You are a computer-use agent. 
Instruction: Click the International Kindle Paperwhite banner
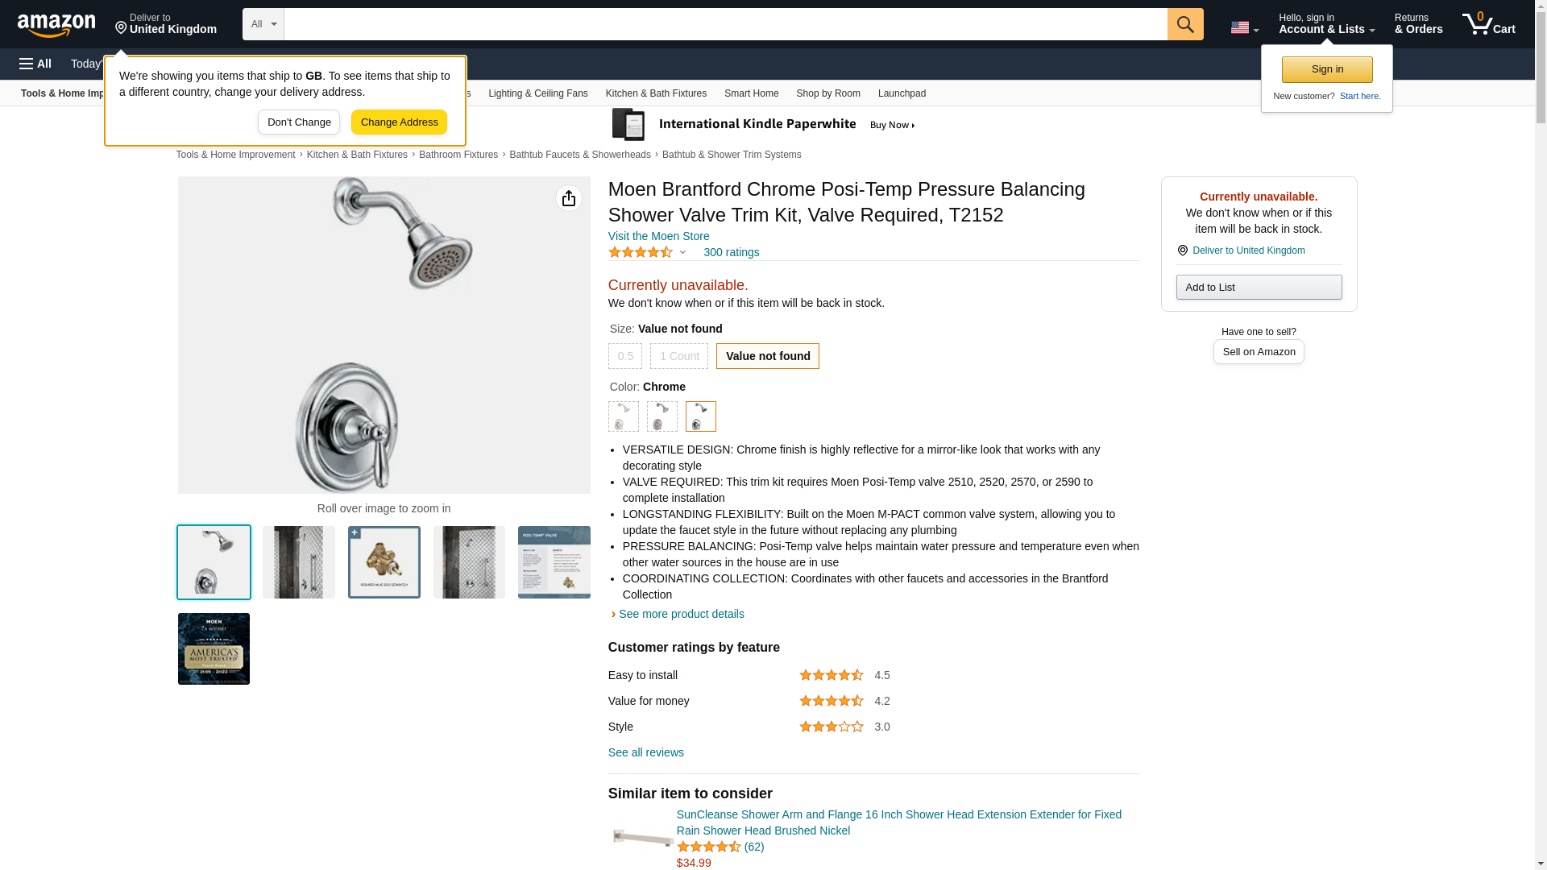pos(764,125)
